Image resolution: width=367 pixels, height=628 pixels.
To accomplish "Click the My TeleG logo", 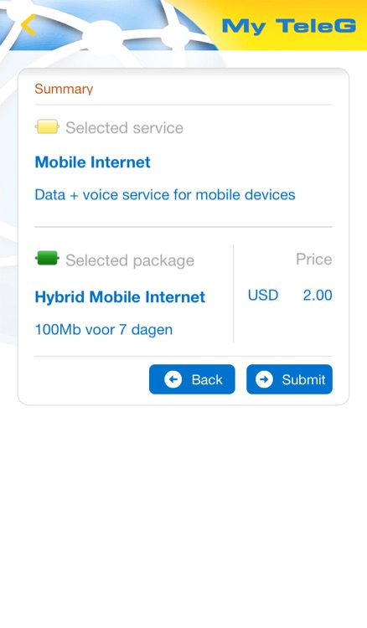I will coord(289,26).
